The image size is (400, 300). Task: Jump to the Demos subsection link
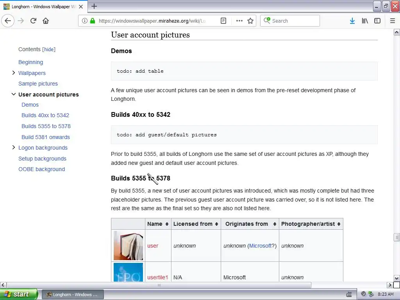[x=30, y=105]
